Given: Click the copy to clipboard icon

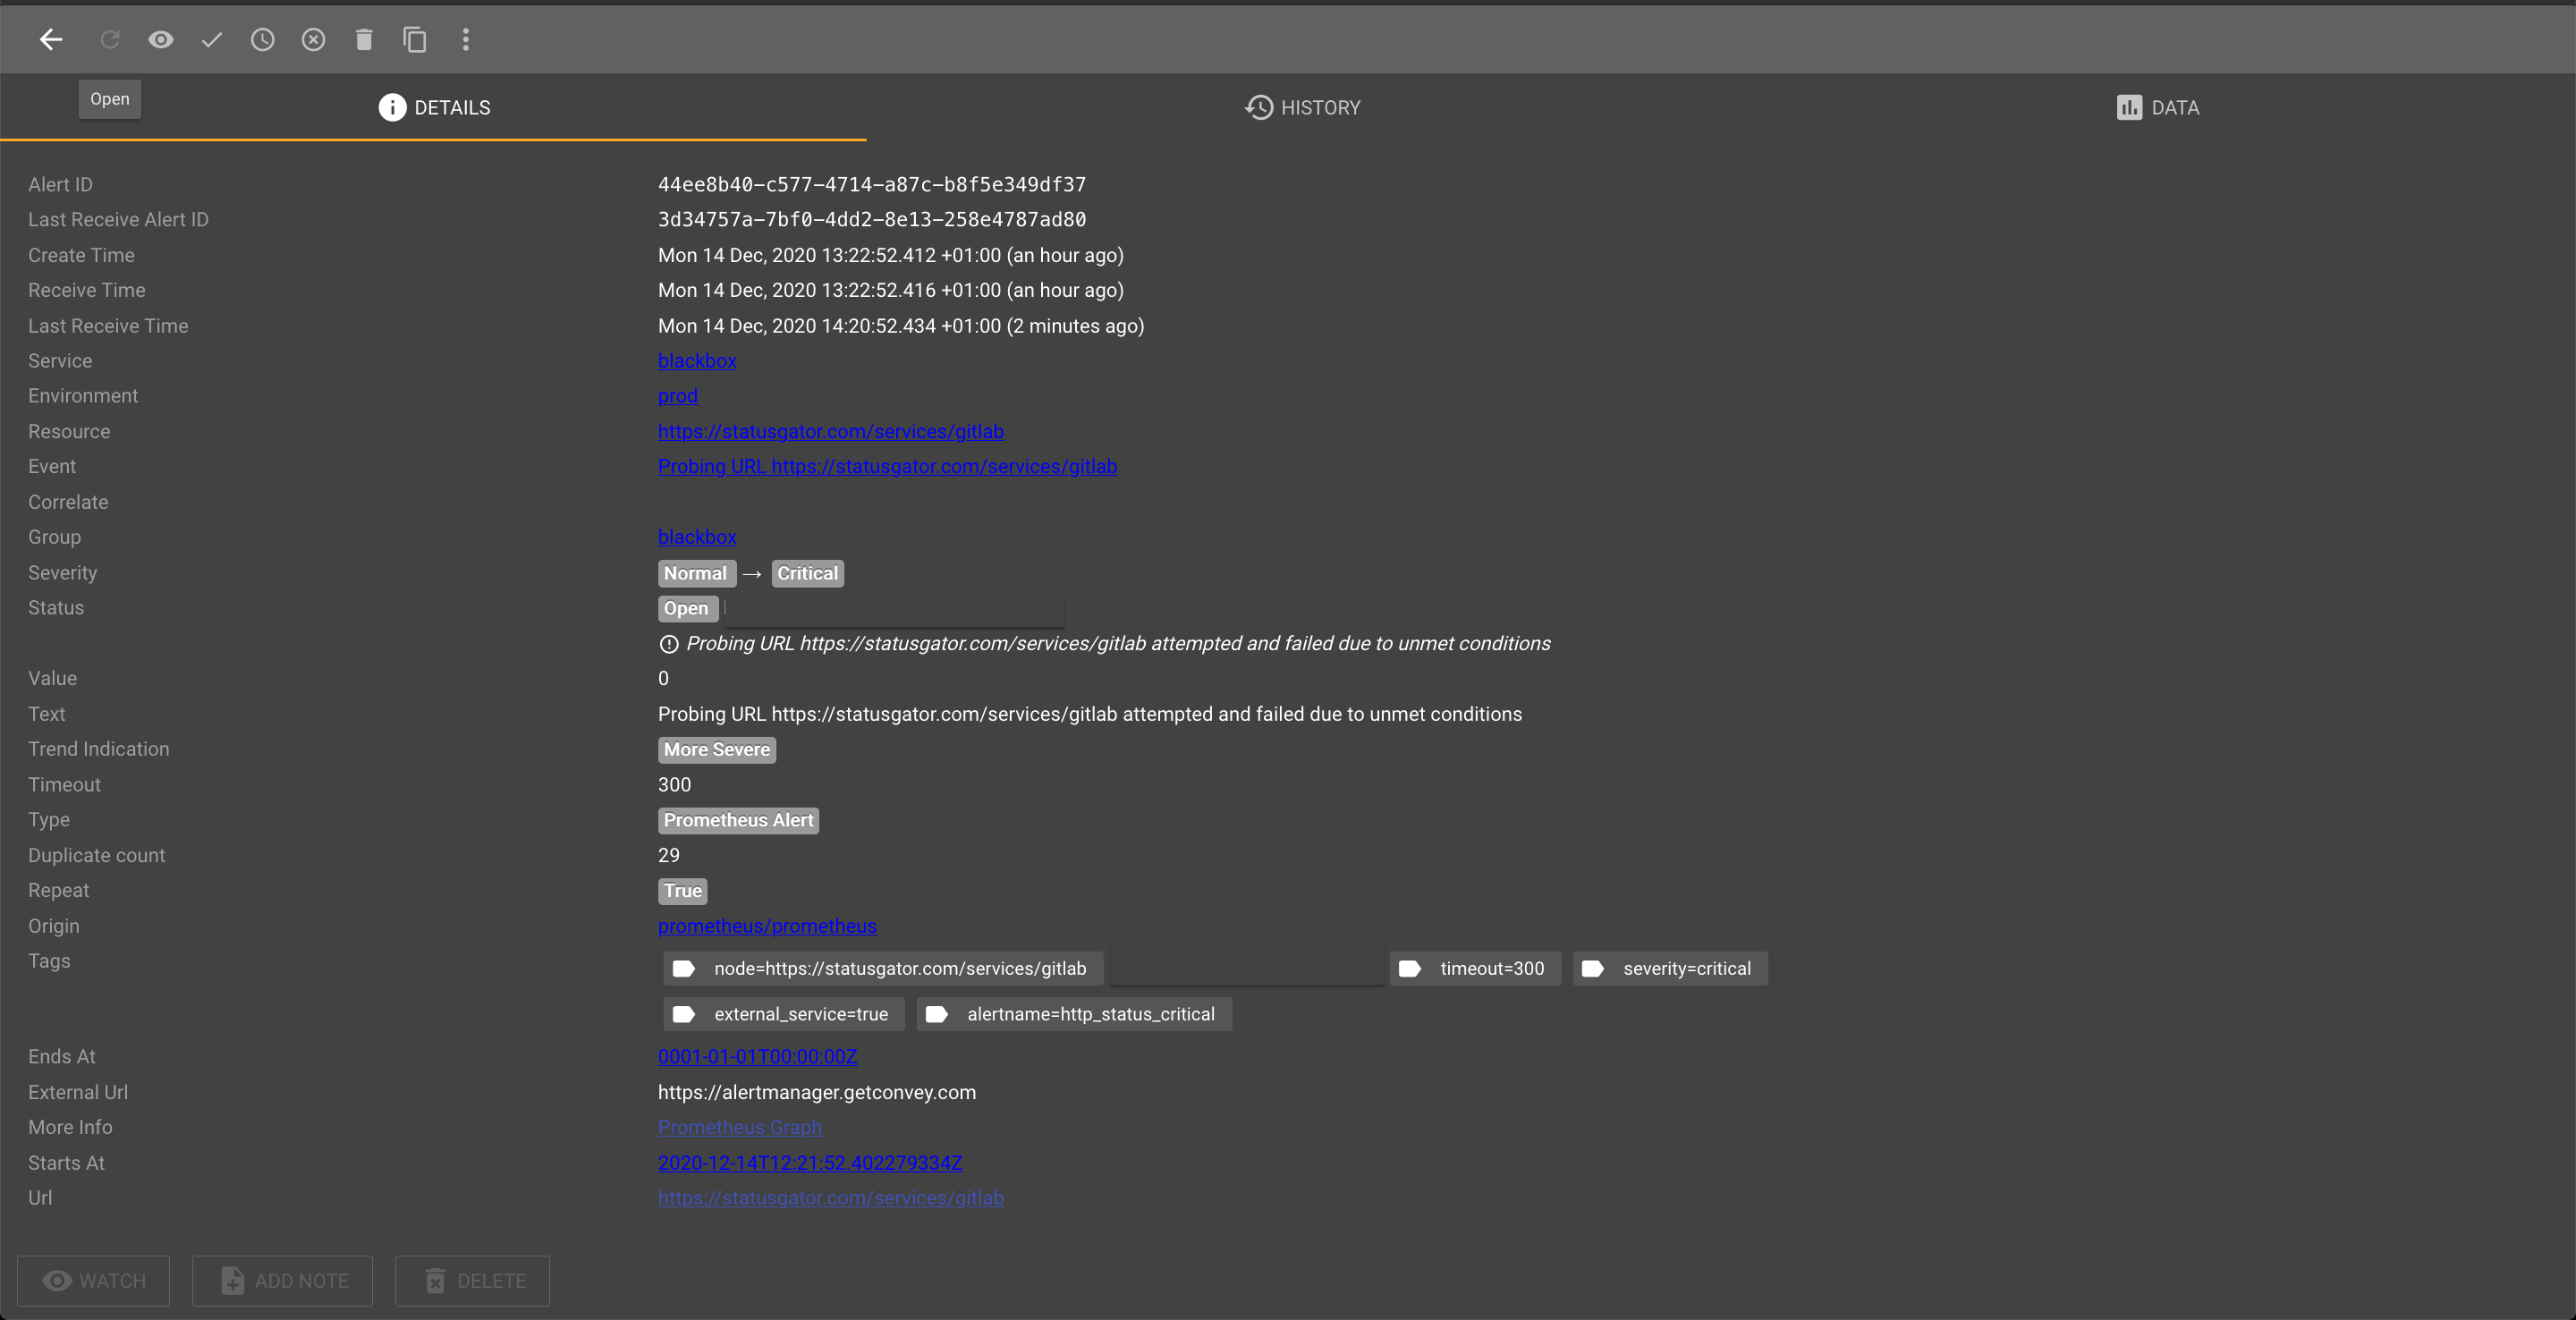Looking at the screenshot, I should click(415, 39).
